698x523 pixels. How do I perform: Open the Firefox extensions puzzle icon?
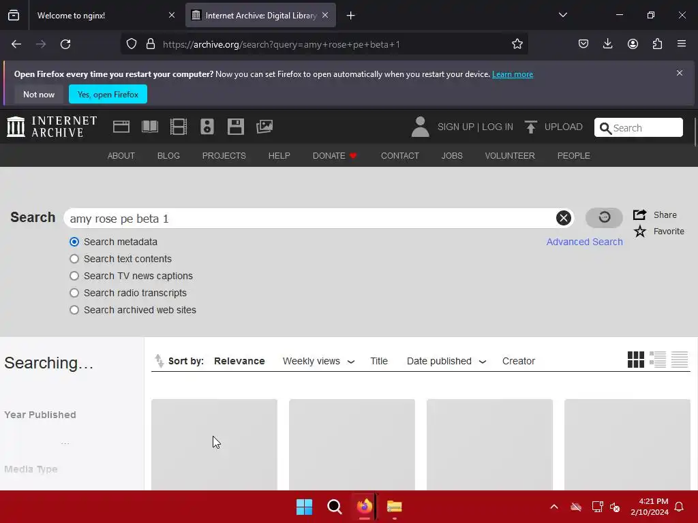click(657, 44)
